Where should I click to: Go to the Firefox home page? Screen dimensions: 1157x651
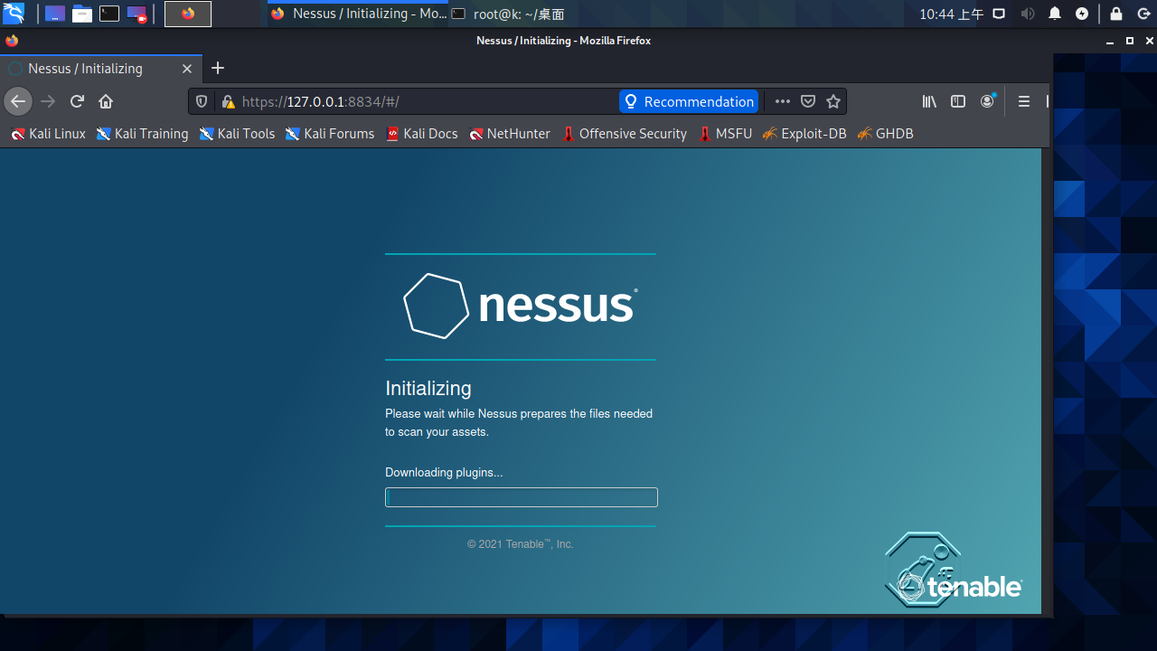pyautogui.click(x=106, y=101)
